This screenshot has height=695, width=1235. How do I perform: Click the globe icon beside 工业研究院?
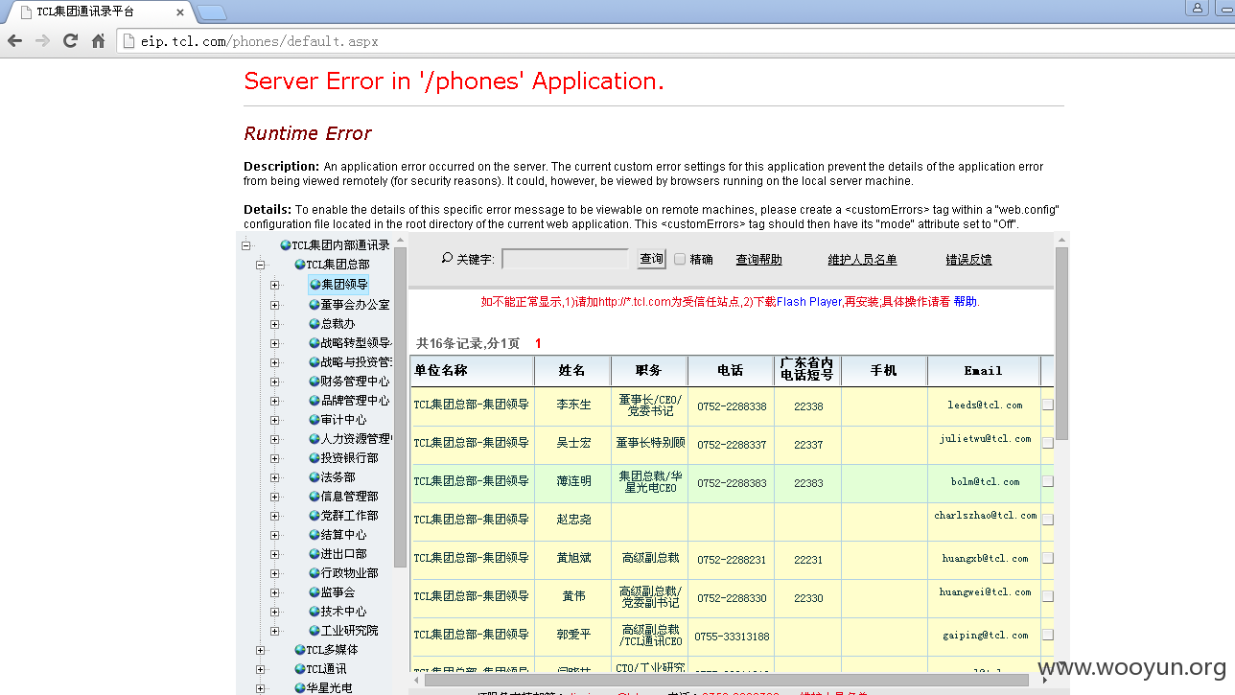click(x=315, y=630)
